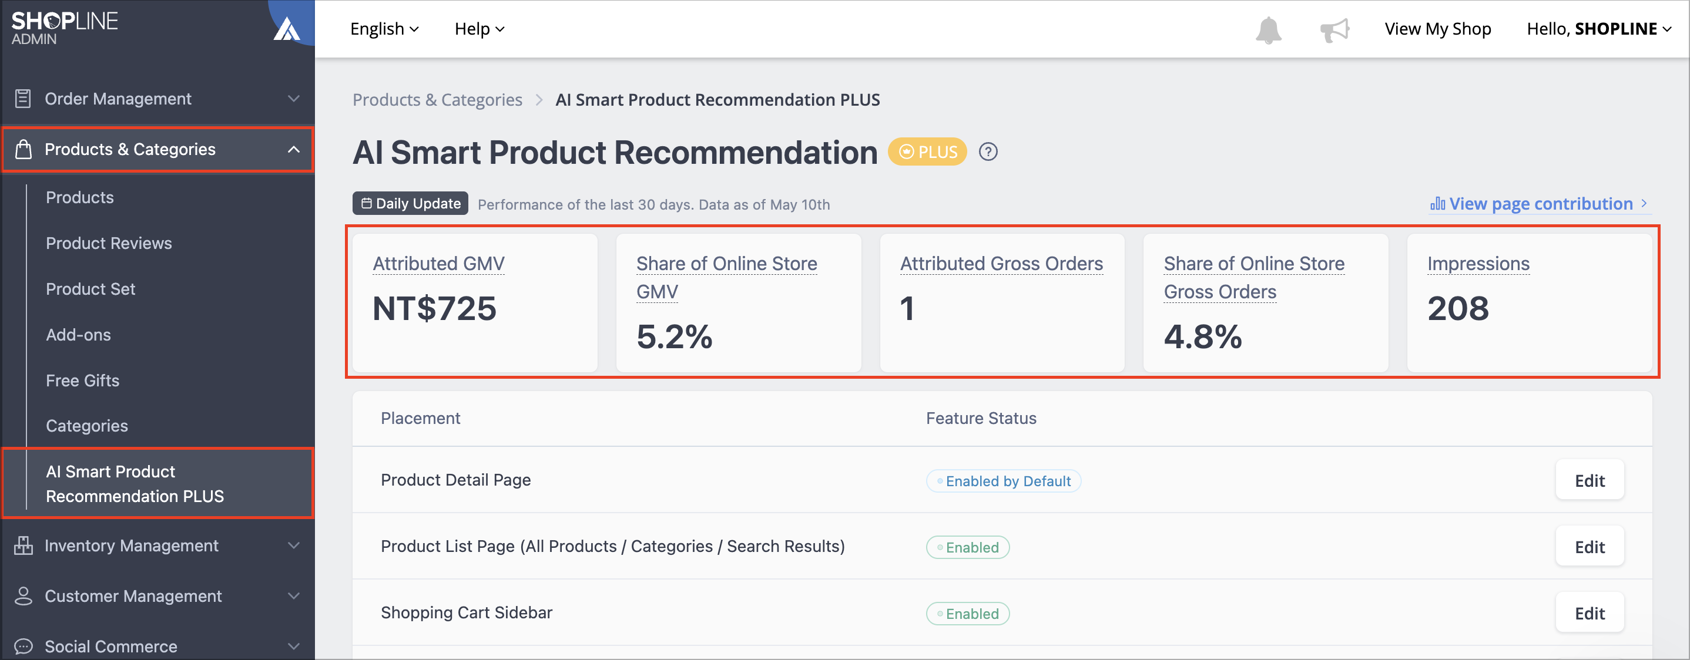Click the Customer Management person icon

(x=23, y=596)
